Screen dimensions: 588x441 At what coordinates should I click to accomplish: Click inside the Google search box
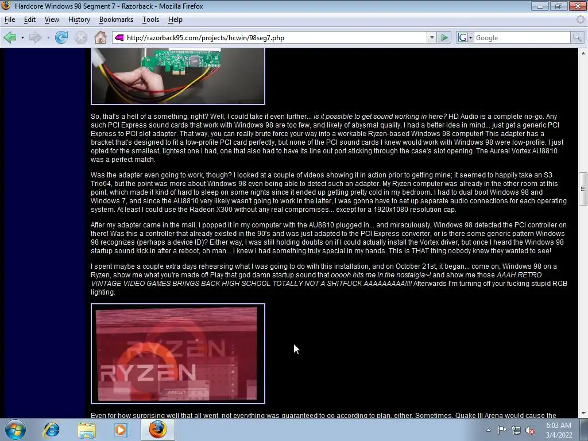point(522,37)
